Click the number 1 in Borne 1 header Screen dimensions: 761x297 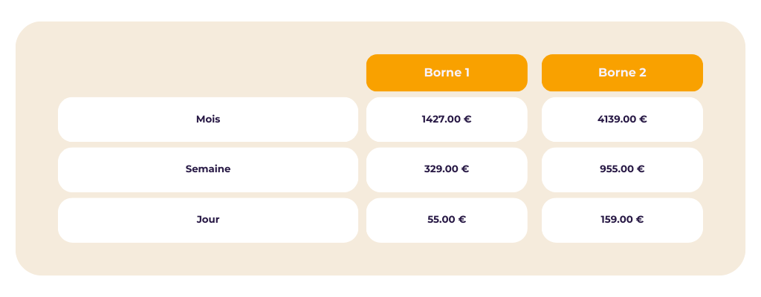pyautogui.click(x=467, y=73)
